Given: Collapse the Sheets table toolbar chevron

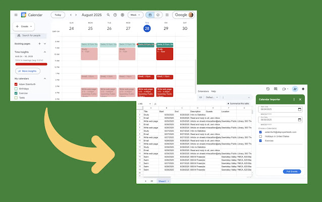Looking at the screenshot, I should pos(249,97).
